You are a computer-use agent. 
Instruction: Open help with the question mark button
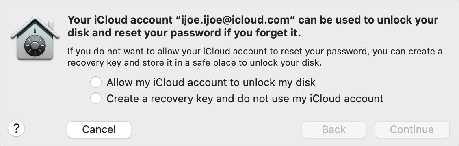16,129
